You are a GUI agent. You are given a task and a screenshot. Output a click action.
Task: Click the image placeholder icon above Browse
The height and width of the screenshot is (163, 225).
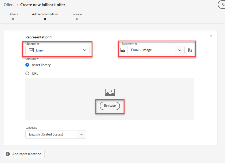(x=110, y=93)
